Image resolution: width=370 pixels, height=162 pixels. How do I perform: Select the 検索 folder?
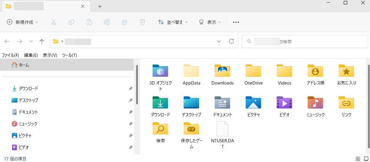point(160,132)
